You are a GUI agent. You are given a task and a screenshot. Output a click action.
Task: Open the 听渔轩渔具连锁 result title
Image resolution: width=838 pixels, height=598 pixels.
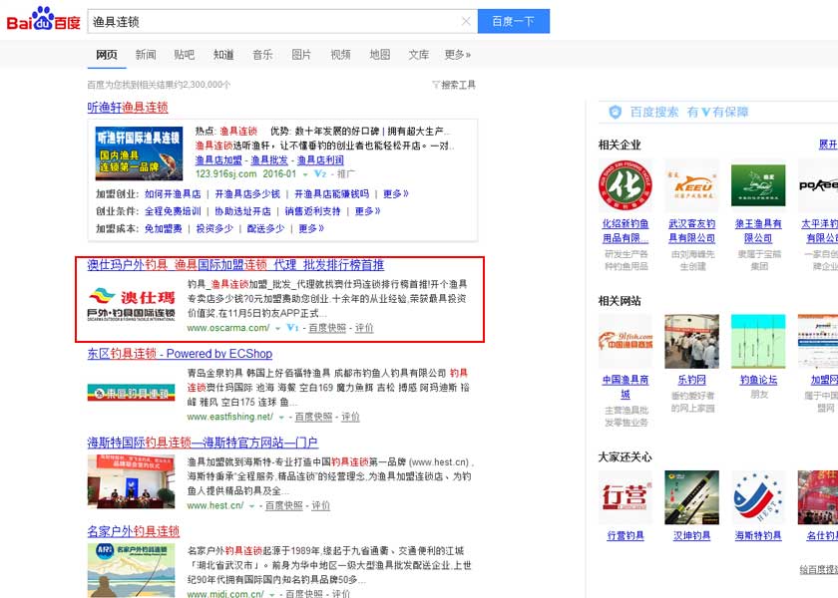point(128,108)
